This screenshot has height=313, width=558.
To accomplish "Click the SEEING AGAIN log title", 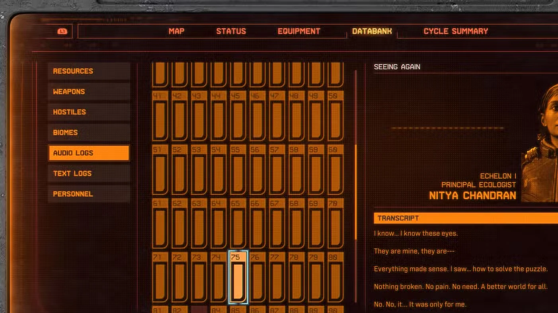I will [397, 67].
